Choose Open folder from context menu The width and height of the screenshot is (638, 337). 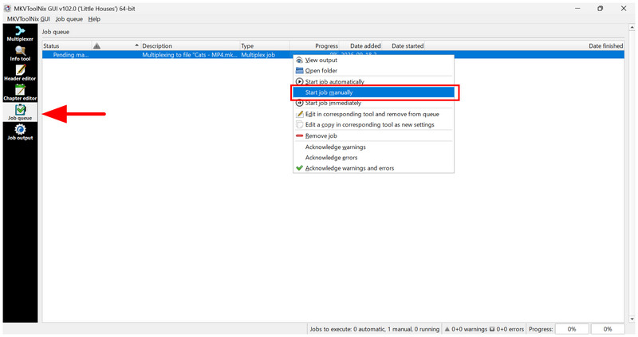click(x=373, y=71)
